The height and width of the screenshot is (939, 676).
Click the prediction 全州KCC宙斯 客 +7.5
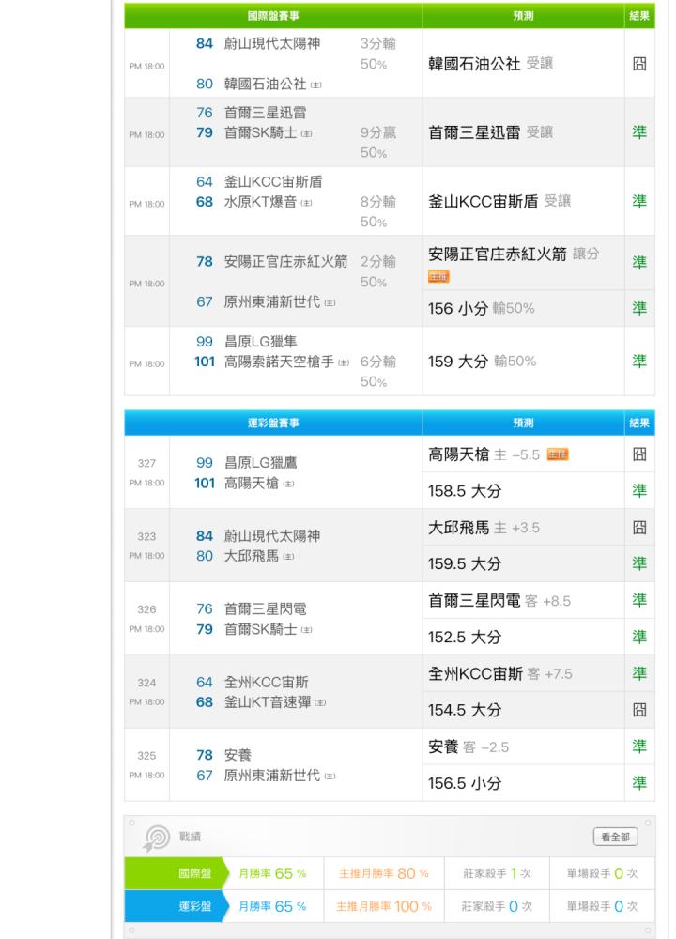[x=500, y=673]
